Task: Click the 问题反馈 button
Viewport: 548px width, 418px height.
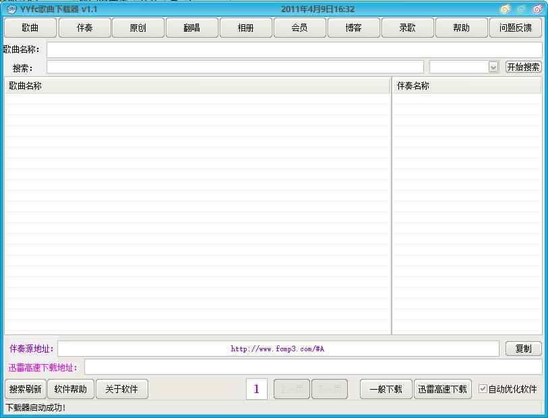Action: coord(516,28)
